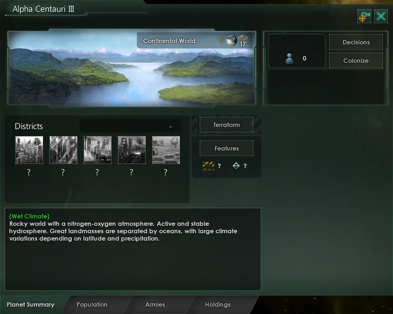Select the Agriculture district icon
Viewport: 393px width, 314px height.
tap(166, 150)
